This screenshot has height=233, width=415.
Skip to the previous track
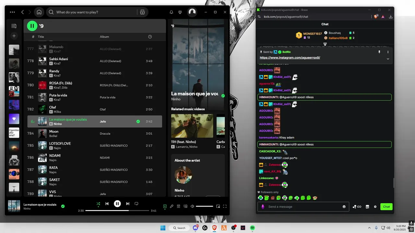pyautogui.click(x=107, y=204)
